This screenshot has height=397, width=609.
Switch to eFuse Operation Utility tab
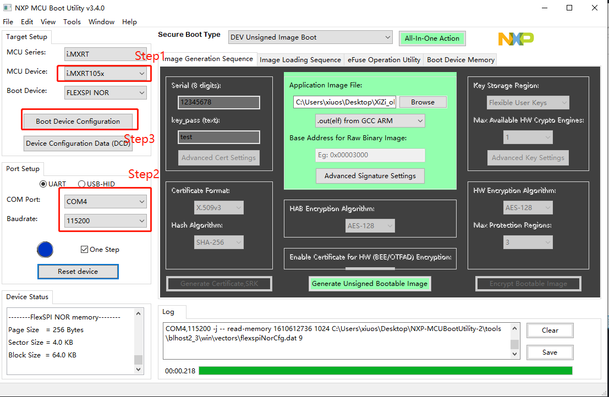pos(384,60)
